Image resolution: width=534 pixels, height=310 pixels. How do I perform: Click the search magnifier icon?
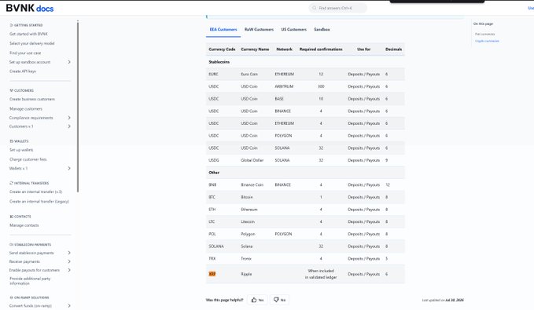[315, 8]
